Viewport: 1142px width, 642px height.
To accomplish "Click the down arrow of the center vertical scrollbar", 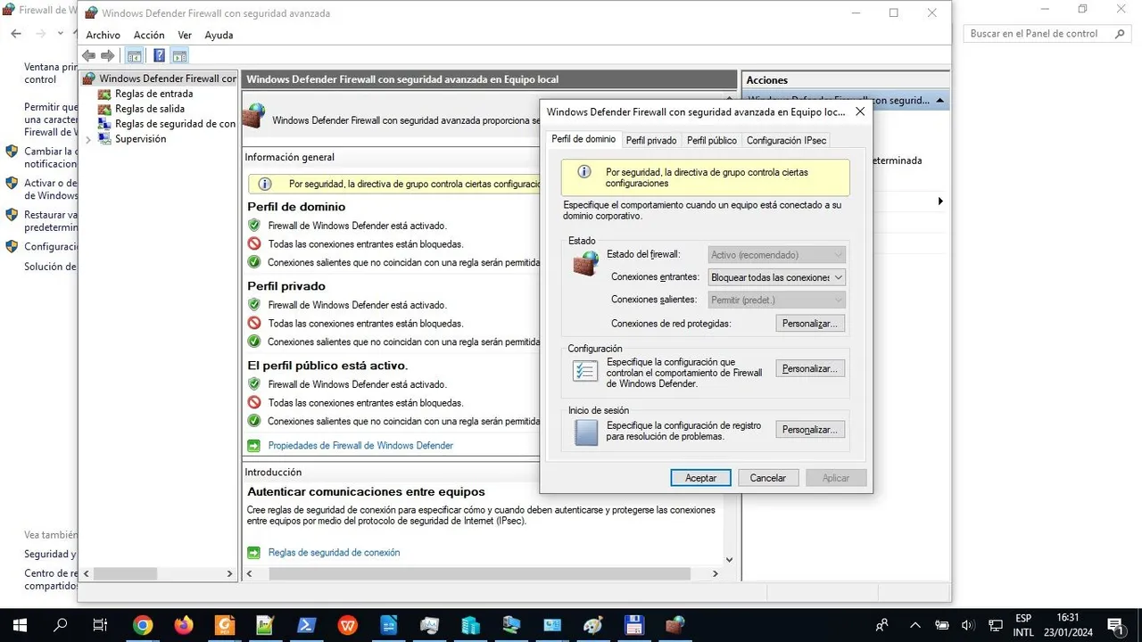I will tap(729, 559).
